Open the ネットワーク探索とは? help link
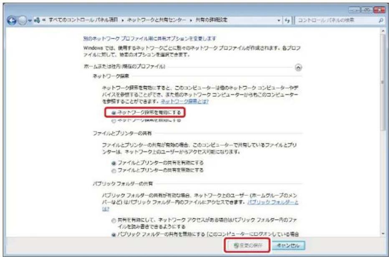 coord(184,101)
